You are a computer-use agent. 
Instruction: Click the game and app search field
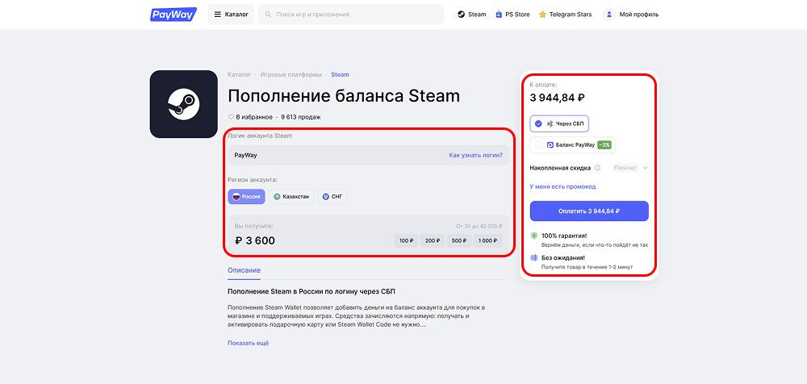tap(351, 15)
